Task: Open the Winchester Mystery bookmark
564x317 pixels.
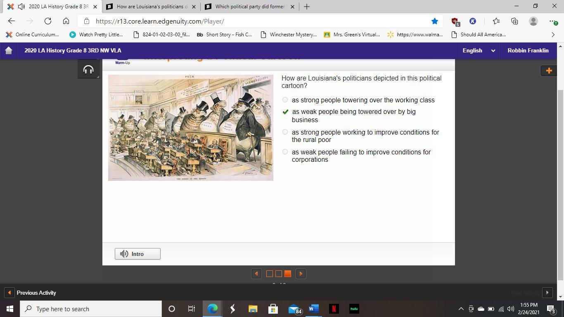Action: click(x=289, y=35)
